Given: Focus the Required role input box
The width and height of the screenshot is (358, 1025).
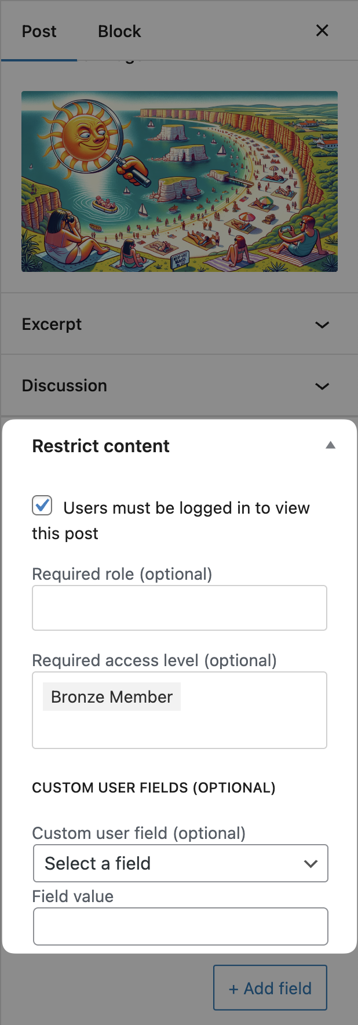Looking at the screenshot, I should pyautogui.click(x=180, y=608).
